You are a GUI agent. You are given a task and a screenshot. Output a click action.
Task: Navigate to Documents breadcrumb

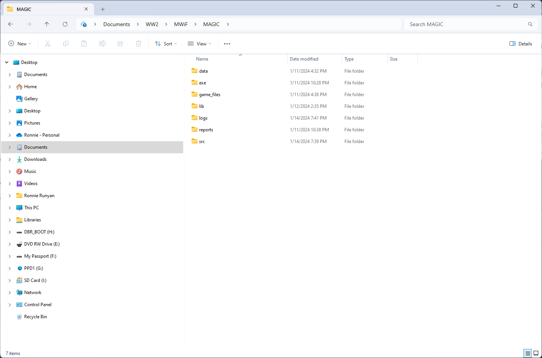tap(117, 24)
